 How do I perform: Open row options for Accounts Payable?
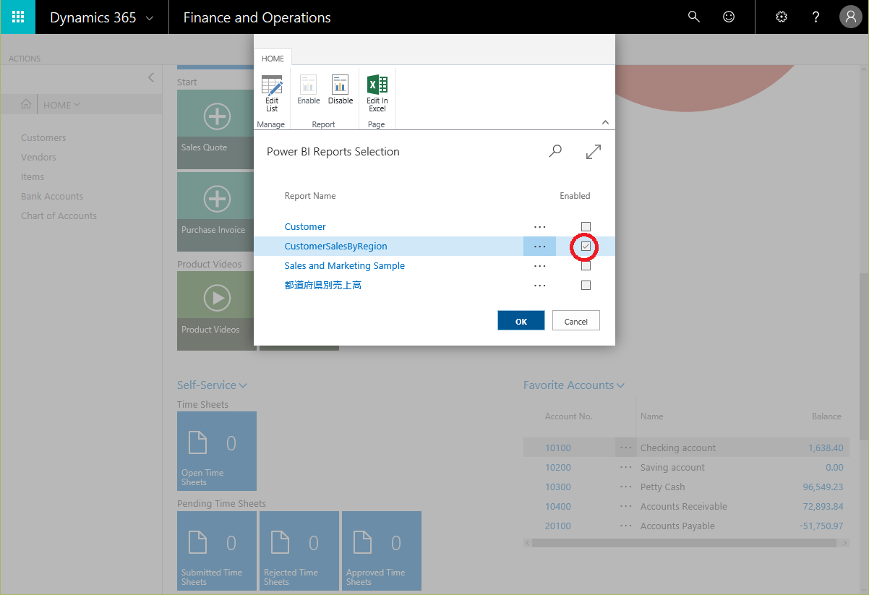point(626,526)
